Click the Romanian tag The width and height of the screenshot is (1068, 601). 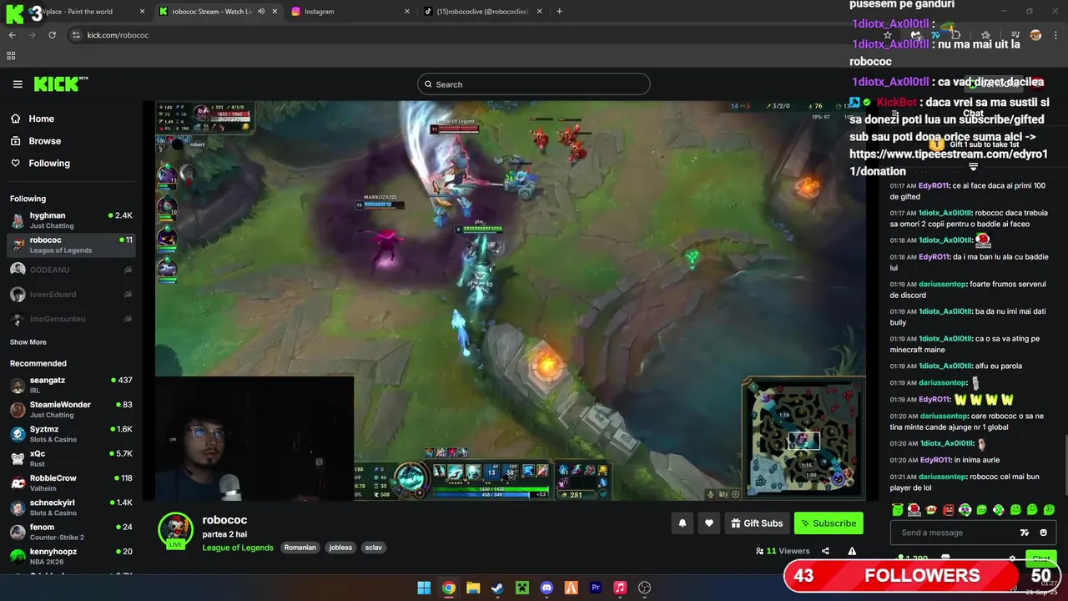pyautogui.click(x=300, y=548)
